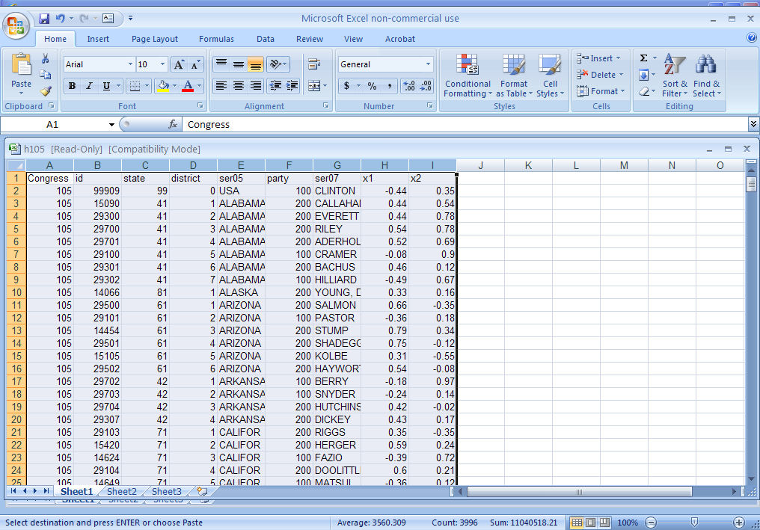Click the Cut scissors icon
Image resolution: width=760 pixels, height=530 pixels.
pyautogui.click(x=46, y=58)
